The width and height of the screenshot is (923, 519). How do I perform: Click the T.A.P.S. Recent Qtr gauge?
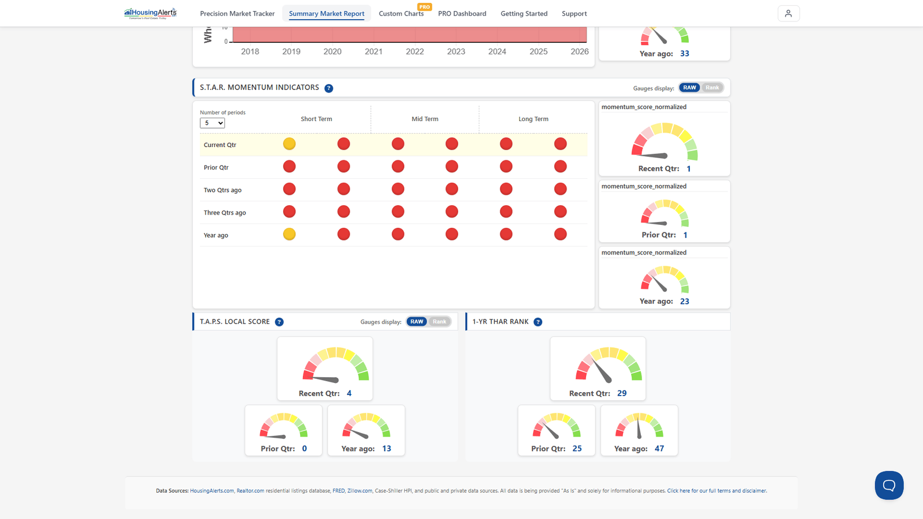pyautogui.click(x=336, y=364)
